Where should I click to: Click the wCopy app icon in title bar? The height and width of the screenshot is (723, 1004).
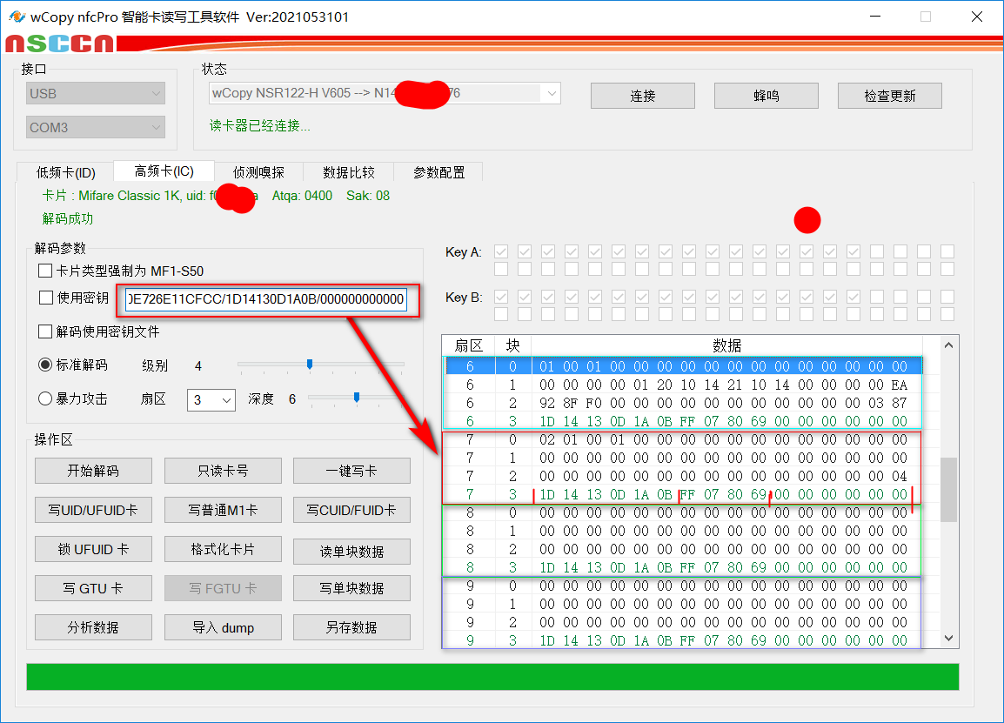click(x=17, y=17)
